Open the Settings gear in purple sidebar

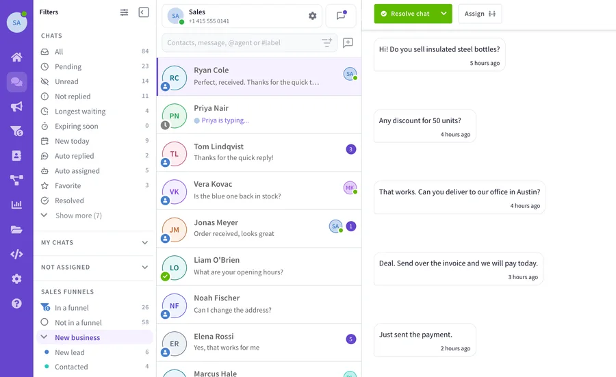tap(16, 279)
